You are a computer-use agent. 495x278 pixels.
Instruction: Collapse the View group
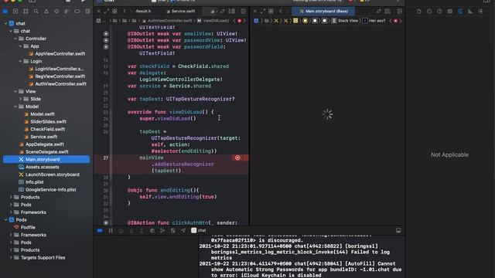click(15, 91)
